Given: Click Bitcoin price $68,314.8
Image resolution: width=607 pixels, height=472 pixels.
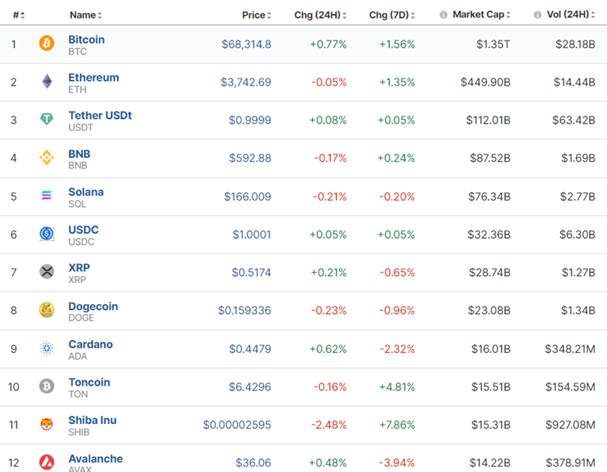Looking at the screenshot, I should (246, 44).
